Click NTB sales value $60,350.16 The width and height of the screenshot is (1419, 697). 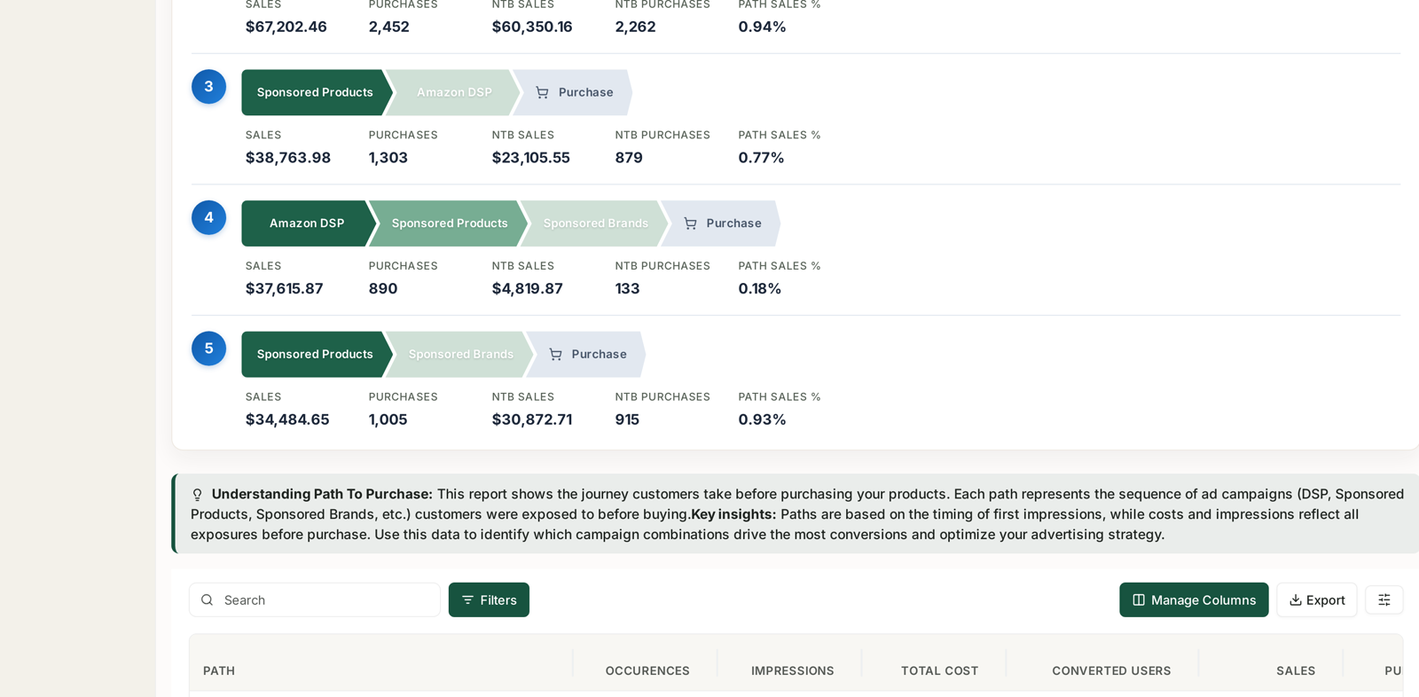[x=532, y=27]
